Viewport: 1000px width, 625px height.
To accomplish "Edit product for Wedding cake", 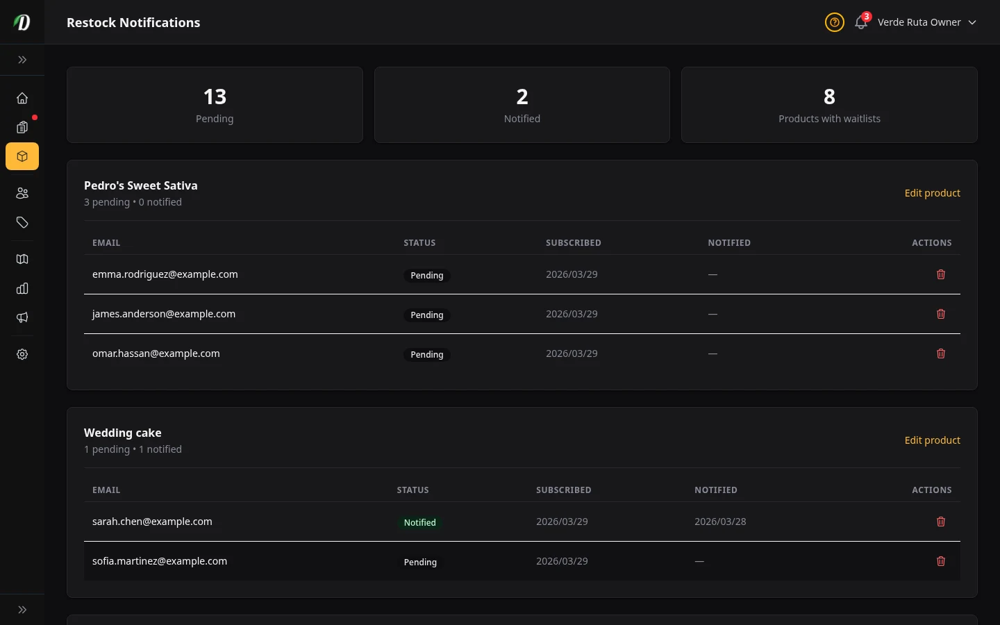I will (933, 440).
